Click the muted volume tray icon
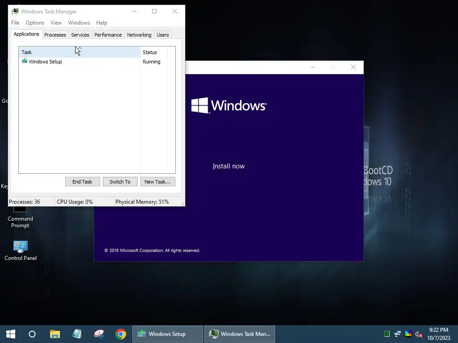 (419, 334)
